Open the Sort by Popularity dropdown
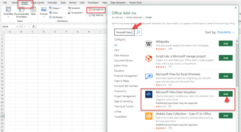This screenshot has height=132, width=241. pos(226,32)
